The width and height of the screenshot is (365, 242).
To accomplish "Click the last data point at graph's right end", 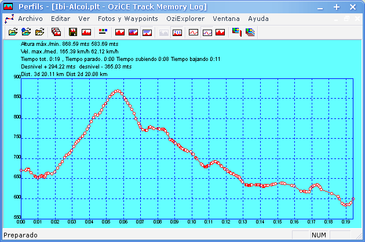I will pyautogui.click(x=353, y=198).
